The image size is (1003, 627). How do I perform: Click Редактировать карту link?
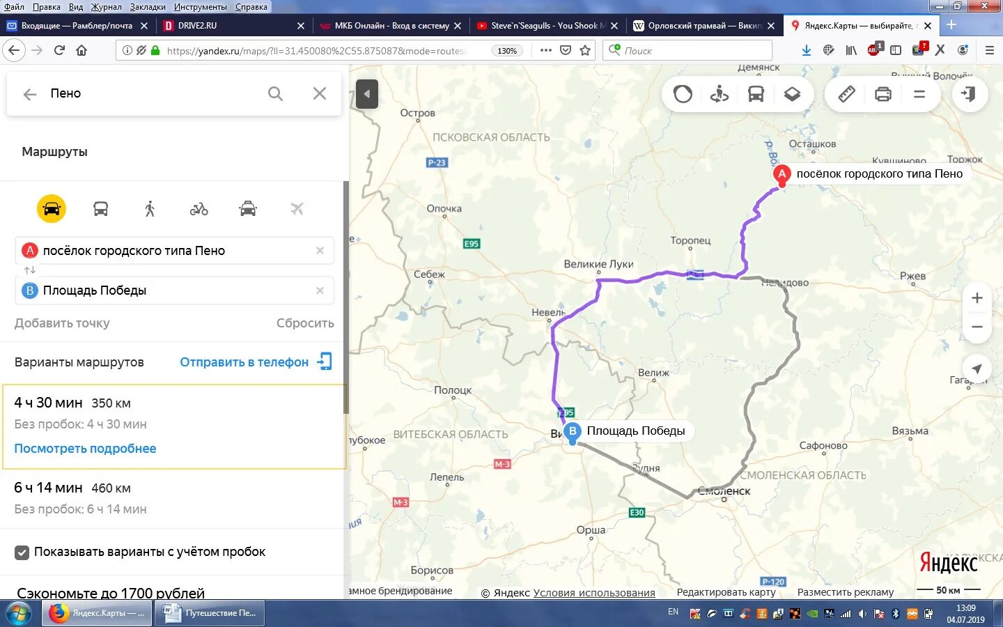point(726,592)
